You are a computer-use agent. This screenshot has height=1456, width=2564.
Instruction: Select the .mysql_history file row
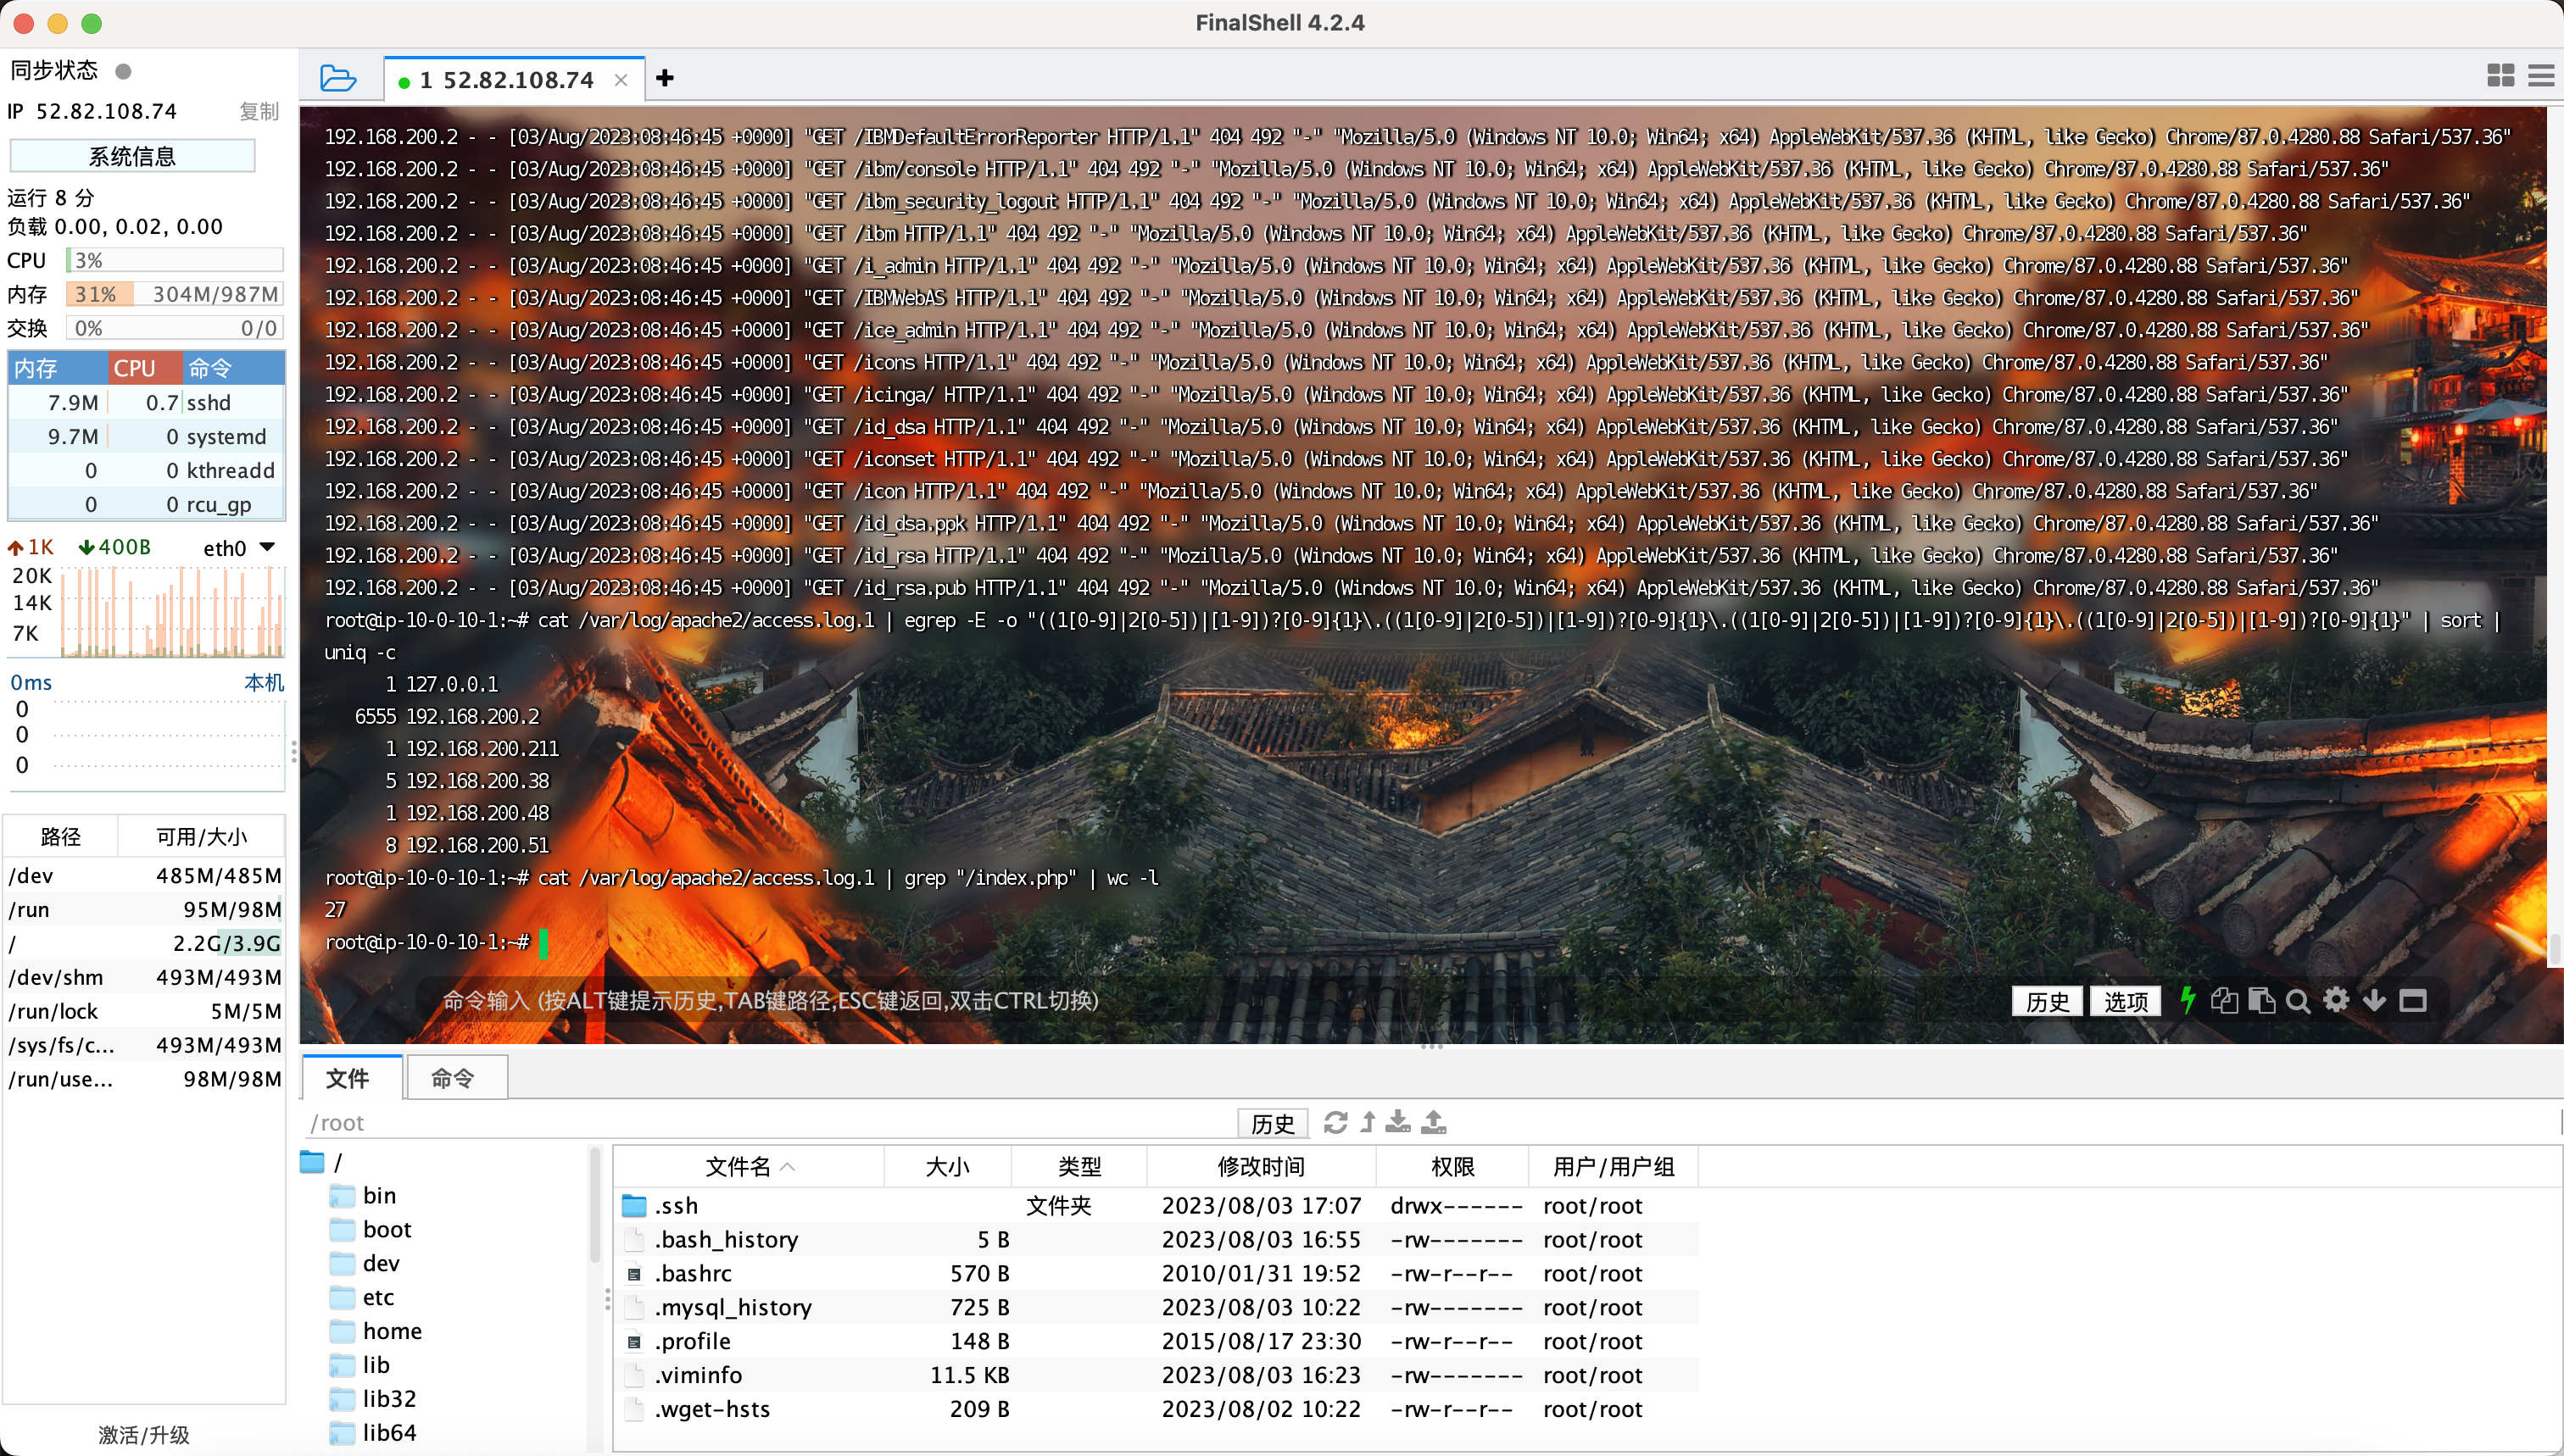click(x=1156, y=1308)
